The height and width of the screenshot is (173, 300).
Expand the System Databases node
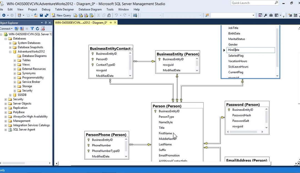[x=10, y=43]
